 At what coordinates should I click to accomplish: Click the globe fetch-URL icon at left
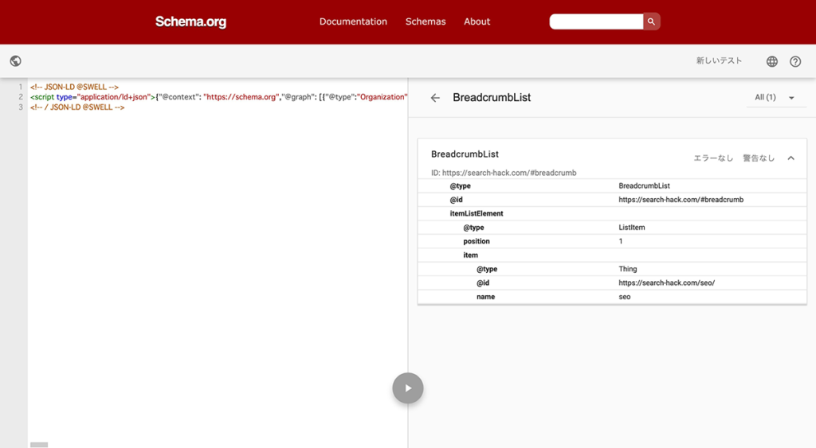[16, 60]
